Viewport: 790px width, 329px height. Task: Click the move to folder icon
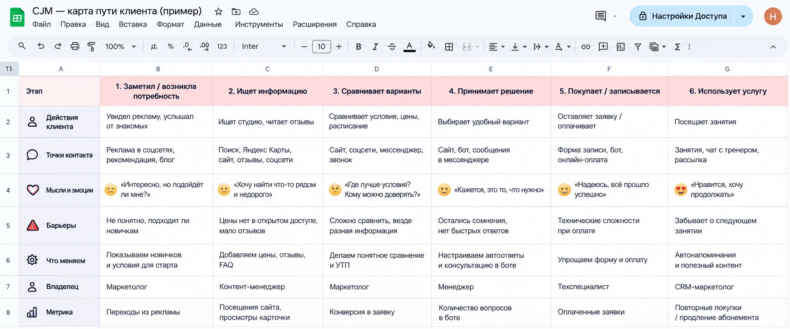(236, 12)
